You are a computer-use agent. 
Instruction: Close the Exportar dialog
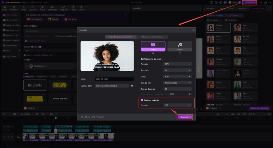193,30
